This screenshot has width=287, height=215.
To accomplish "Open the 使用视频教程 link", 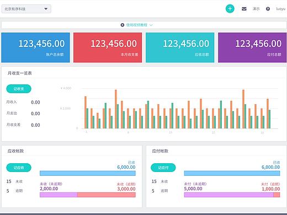I will pos(136,25).
